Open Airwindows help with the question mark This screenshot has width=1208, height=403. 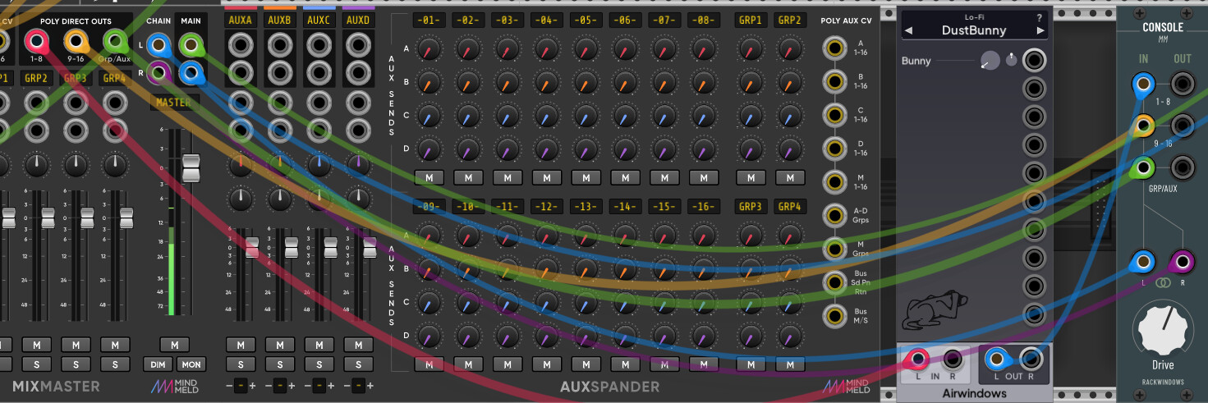click(1040, 17)
